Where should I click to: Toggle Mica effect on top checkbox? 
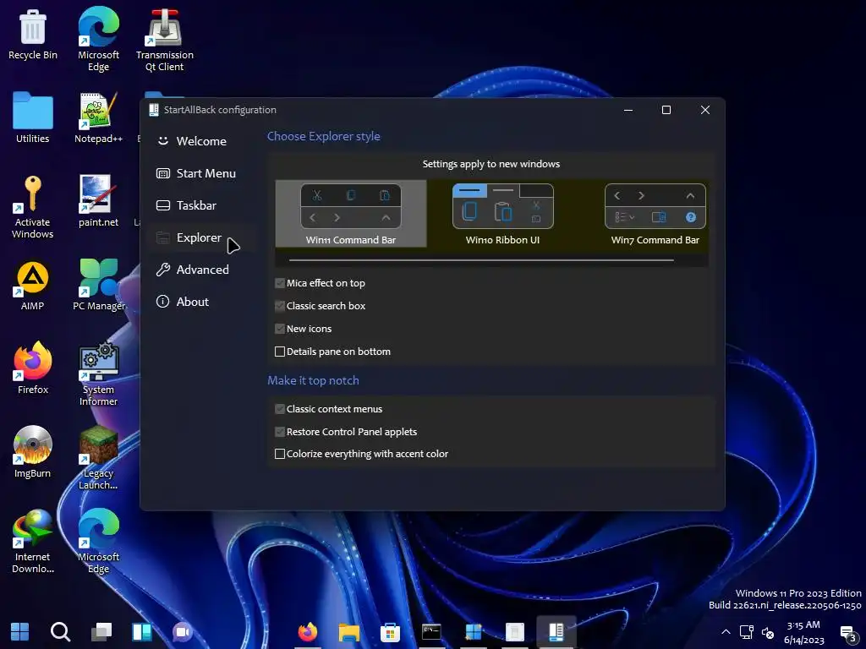click(280, 283)
